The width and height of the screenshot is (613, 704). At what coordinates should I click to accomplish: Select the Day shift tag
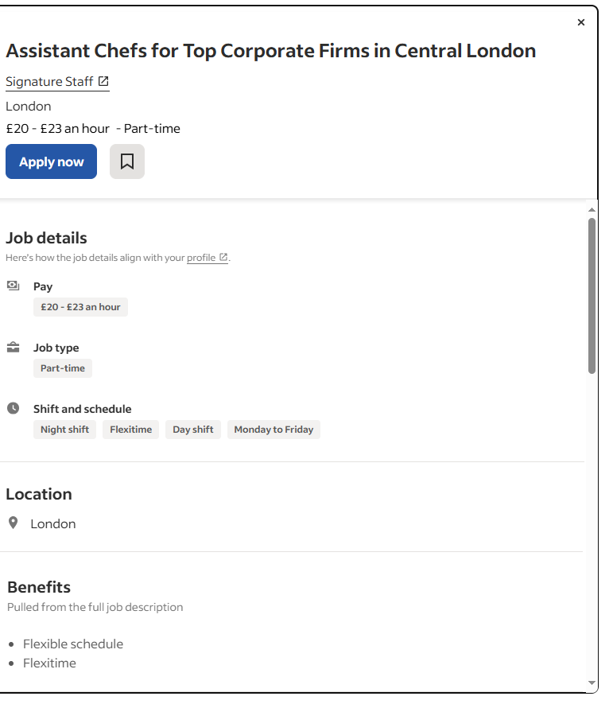tap(193, 430)
